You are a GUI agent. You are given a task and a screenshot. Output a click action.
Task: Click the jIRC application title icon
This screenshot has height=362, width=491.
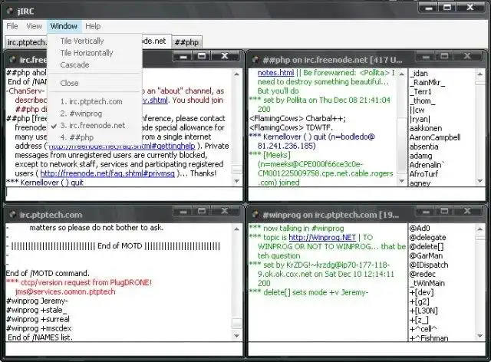[x=10, y=11]
